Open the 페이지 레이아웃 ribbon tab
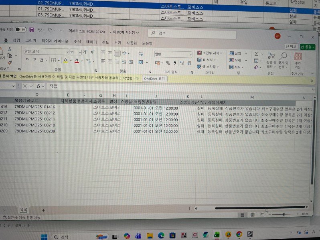Image resolution: width=320 pixels, height=240 pixels. 55,41
